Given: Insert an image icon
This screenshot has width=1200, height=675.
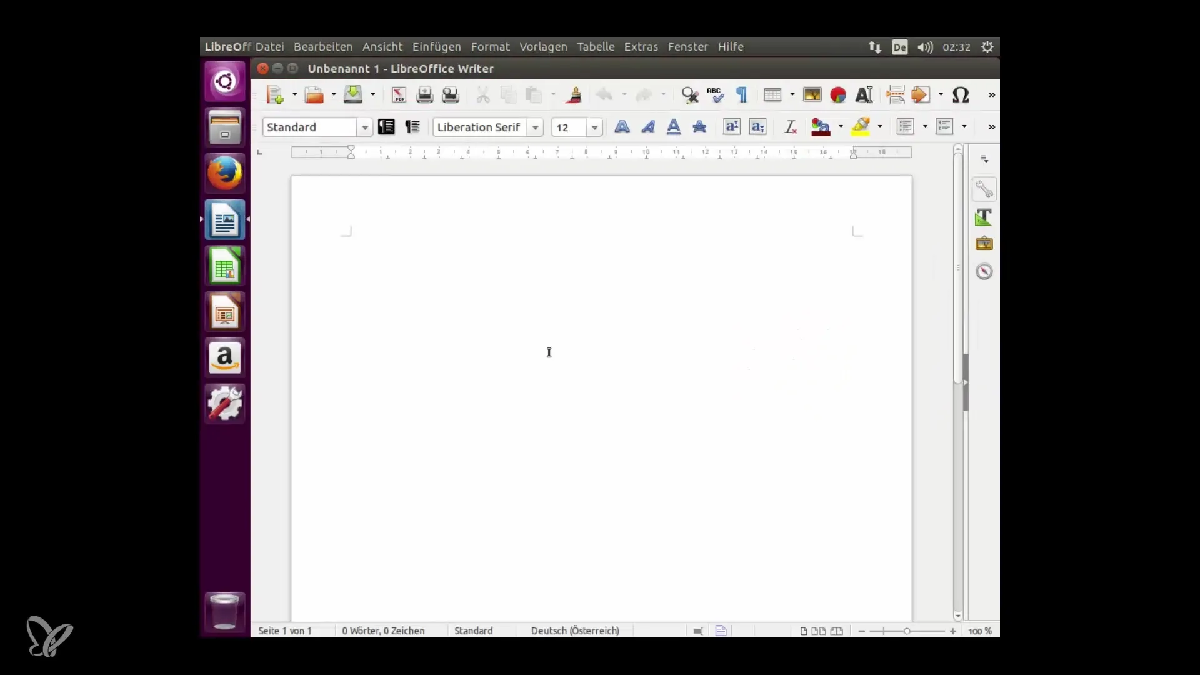Looking at the screenshot, I should pyautogui.click(x=812, y=95).
